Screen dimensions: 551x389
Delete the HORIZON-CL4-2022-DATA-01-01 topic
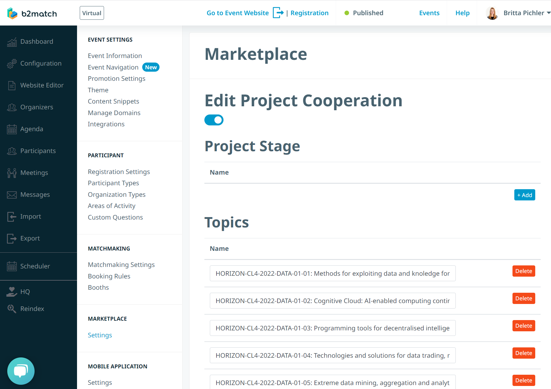coord(524,271)
